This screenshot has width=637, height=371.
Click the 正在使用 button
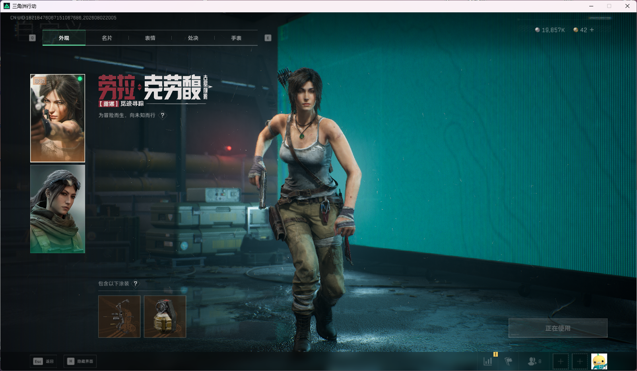[x=558, y=328]
